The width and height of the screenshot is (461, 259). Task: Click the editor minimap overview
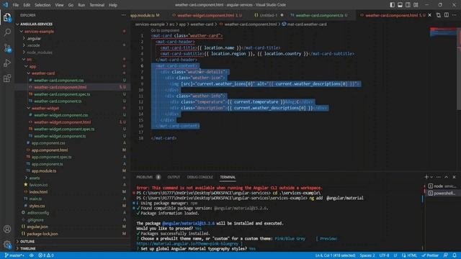coord(444,32)
